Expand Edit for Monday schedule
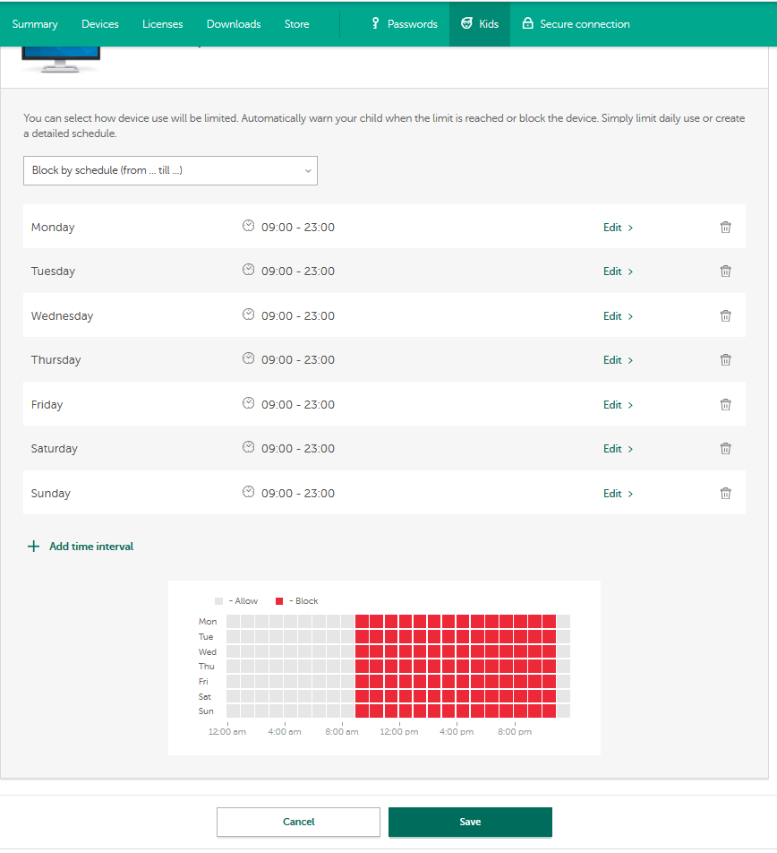 click(x=618, y=228)
